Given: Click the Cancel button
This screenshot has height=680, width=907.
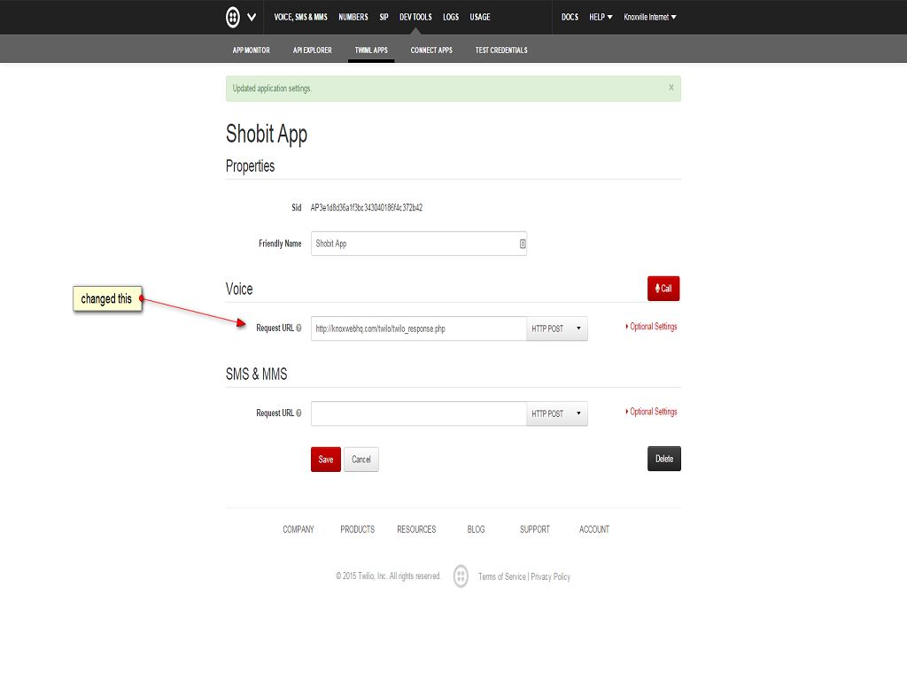Looking at the screenshot, I should pos(361,460).
